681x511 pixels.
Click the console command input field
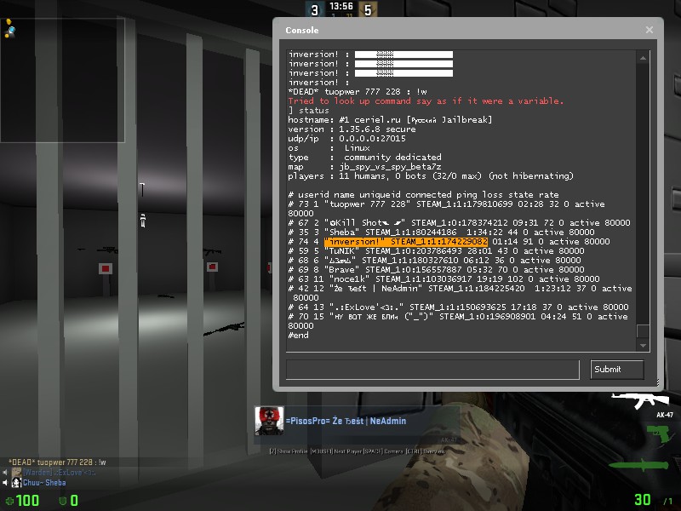pyautogui.click(x=432, y=369)
